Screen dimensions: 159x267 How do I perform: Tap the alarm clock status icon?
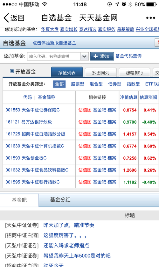pyautogui.click(x=124, y=4)
